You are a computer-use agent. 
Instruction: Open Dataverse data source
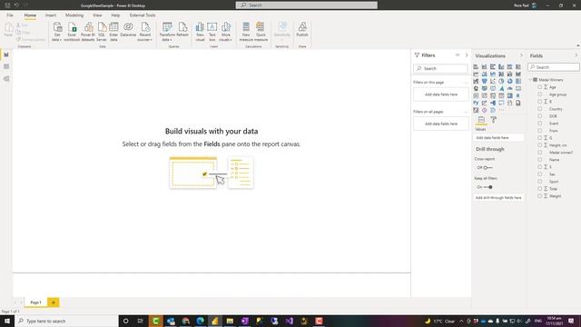(x=128, y=30)
